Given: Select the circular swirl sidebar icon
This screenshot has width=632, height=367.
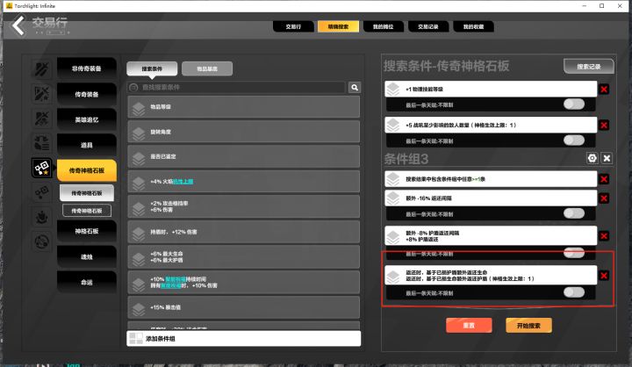Looking at the screenshot, I should coord(41,242).
